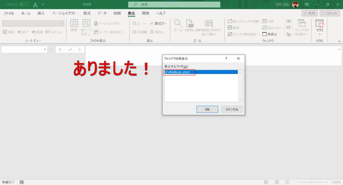Open the File (ファイル) tab
The image size is (343, 185).
pos(9,13)
